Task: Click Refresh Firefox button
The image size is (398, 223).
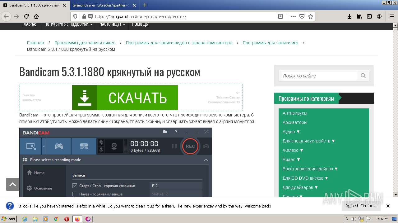Action: coord(361,206)
